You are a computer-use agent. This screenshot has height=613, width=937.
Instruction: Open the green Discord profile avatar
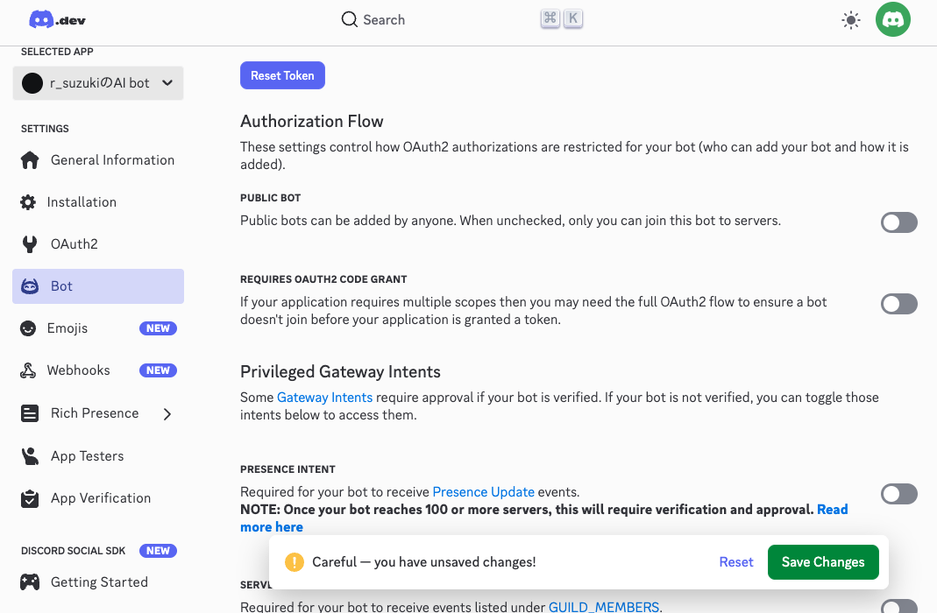pos(892,19)
